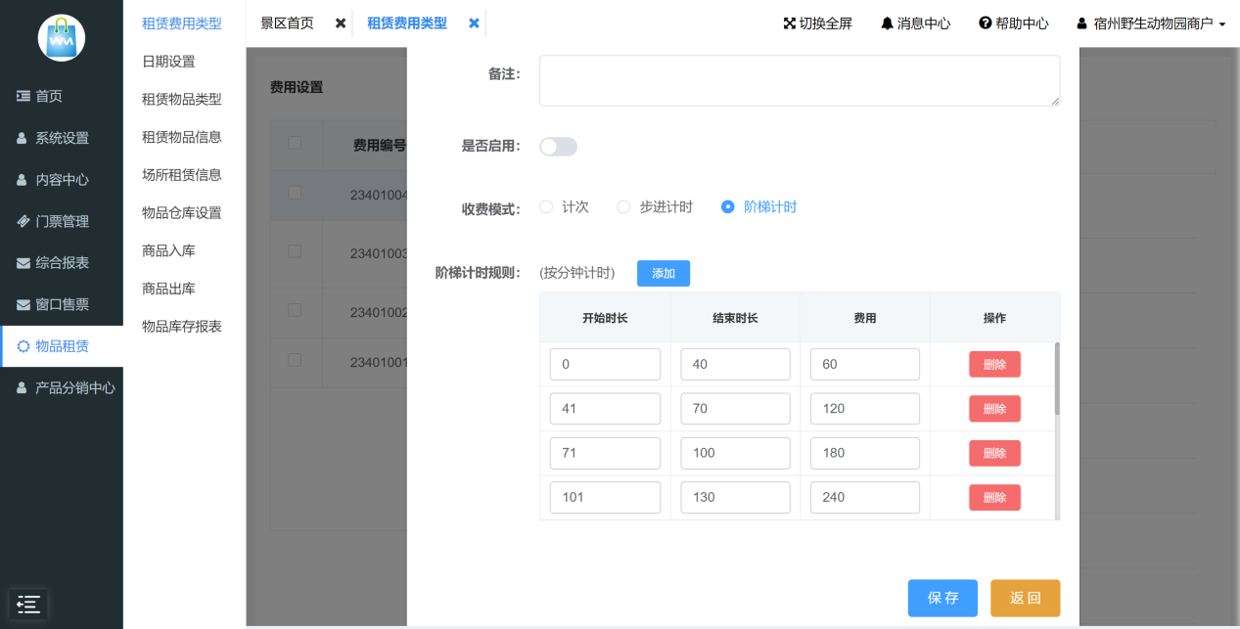This screenshot has width=1240, height=629.
Task: Delete the rule row starting at 41
Action: (994, 409)
